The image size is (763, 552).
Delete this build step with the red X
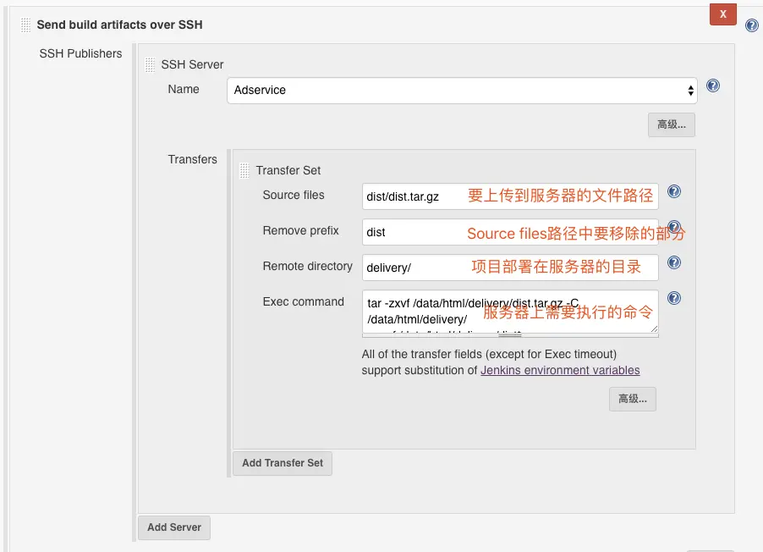coord(722,14)
